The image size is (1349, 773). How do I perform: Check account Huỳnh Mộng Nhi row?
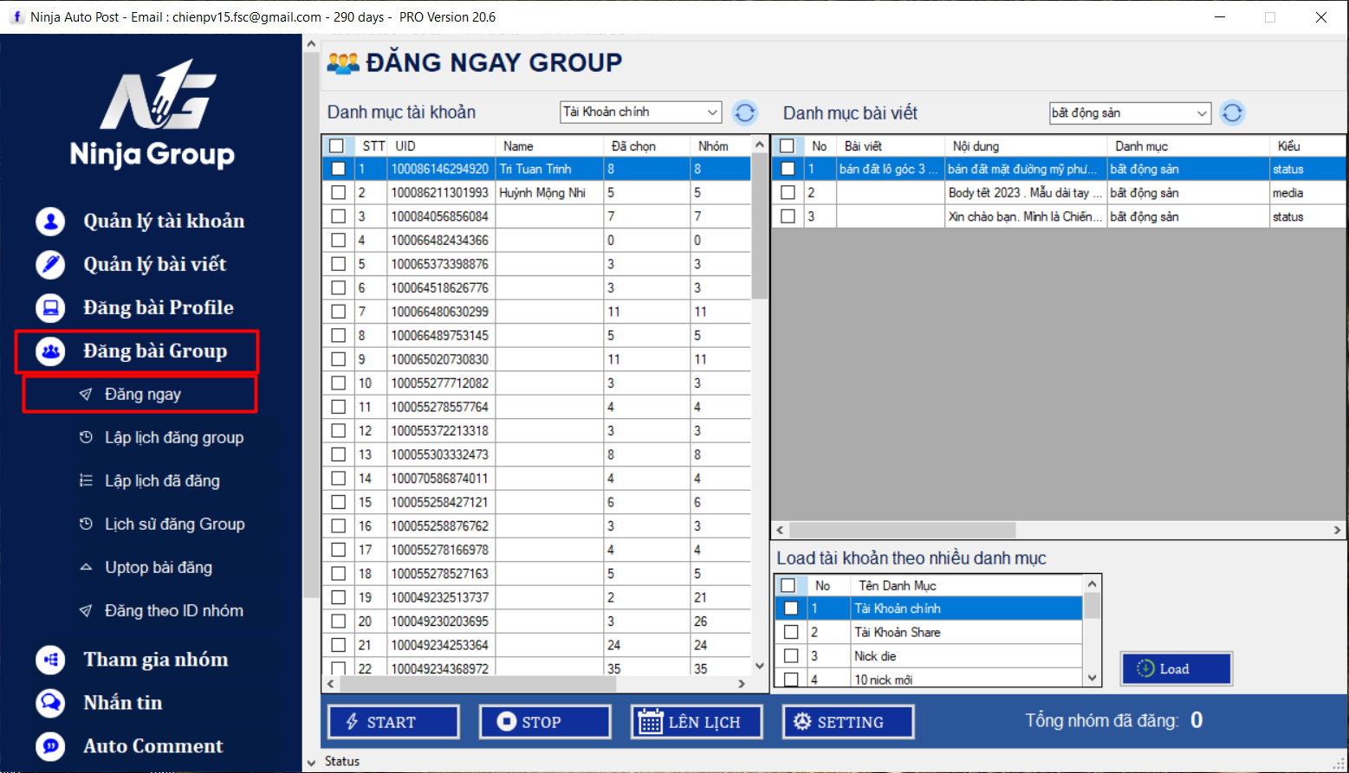point(339,192)
